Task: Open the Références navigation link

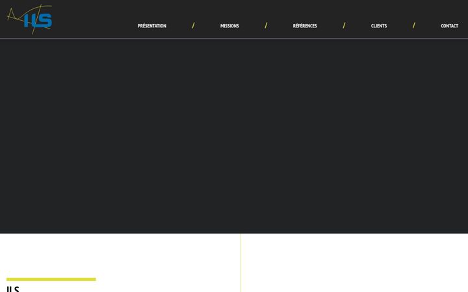Action: pyautogui.click(x=305, y=26)
